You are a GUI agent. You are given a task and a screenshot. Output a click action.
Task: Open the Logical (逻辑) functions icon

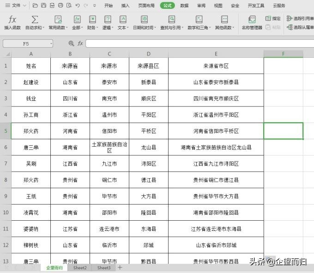[108, 20]
